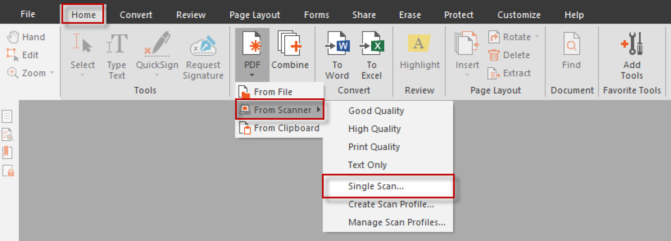Activate the Highlight tool
The width and height of the screenshot is (671, 241).
coord(419,51)
